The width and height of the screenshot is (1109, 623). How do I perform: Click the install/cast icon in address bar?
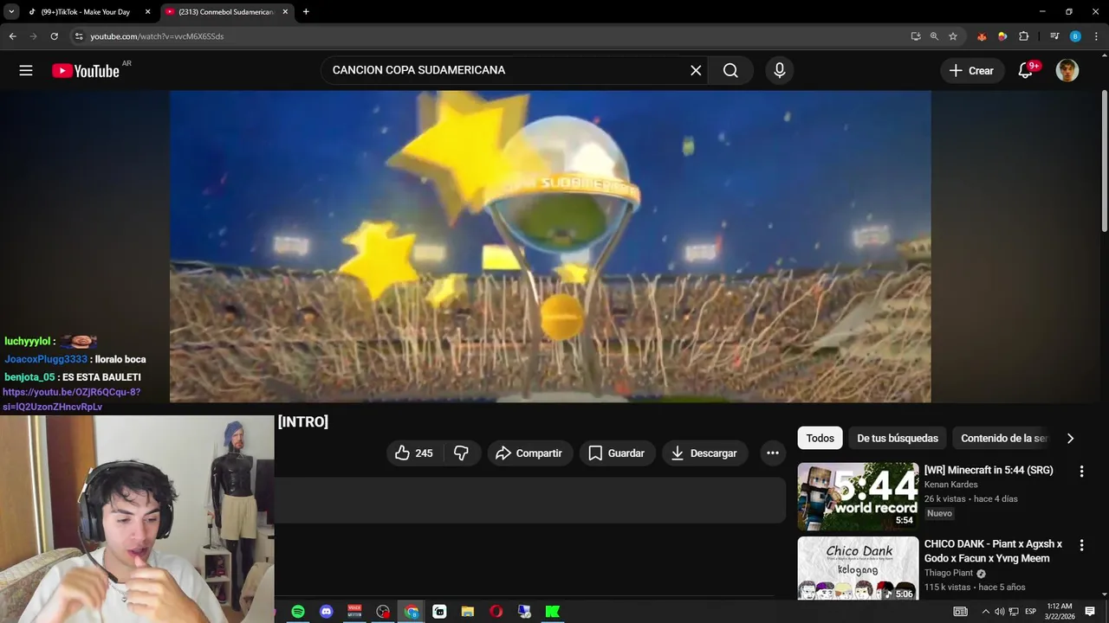(916, 36)
